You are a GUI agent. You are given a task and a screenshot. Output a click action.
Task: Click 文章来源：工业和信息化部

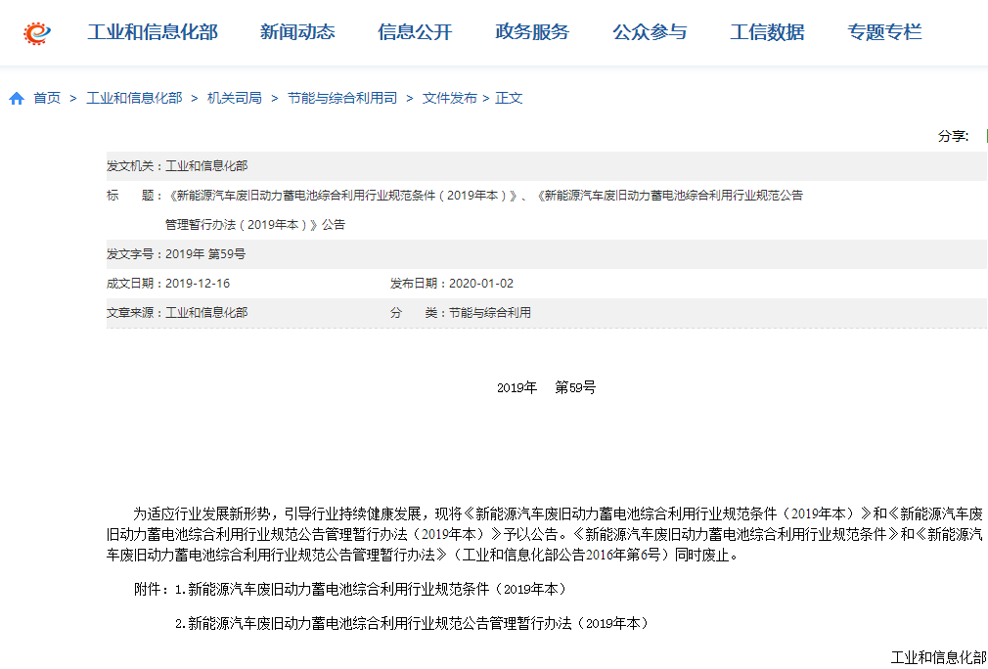pos(177,312)
